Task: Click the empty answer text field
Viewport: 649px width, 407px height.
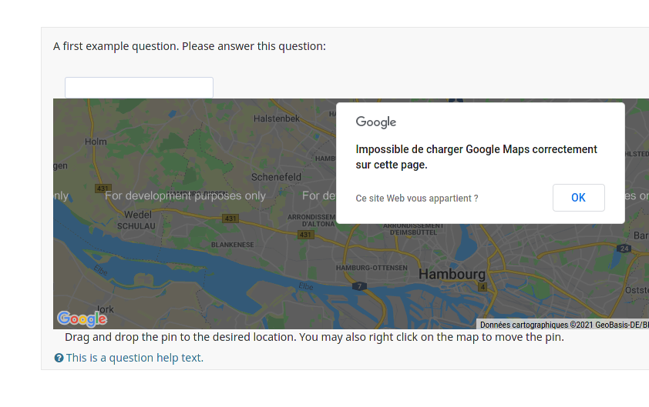Action: tap(139, 87)
